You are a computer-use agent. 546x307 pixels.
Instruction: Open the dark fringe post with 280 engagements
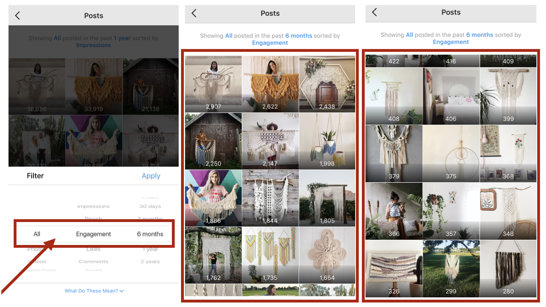[508, 268]
